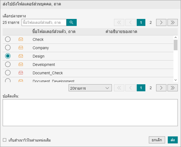Go to next page using top arrow
This screenshot has height=147, width=181.
click(x=161, y=23)
